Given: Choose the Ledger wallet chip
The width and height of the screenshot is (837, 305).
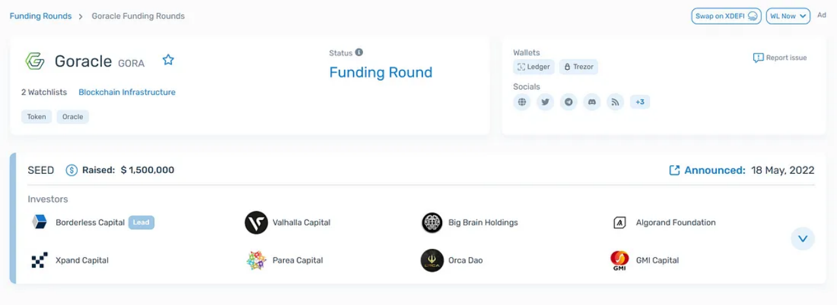Looking at the screenshot, I should click(x=534, y=67).
